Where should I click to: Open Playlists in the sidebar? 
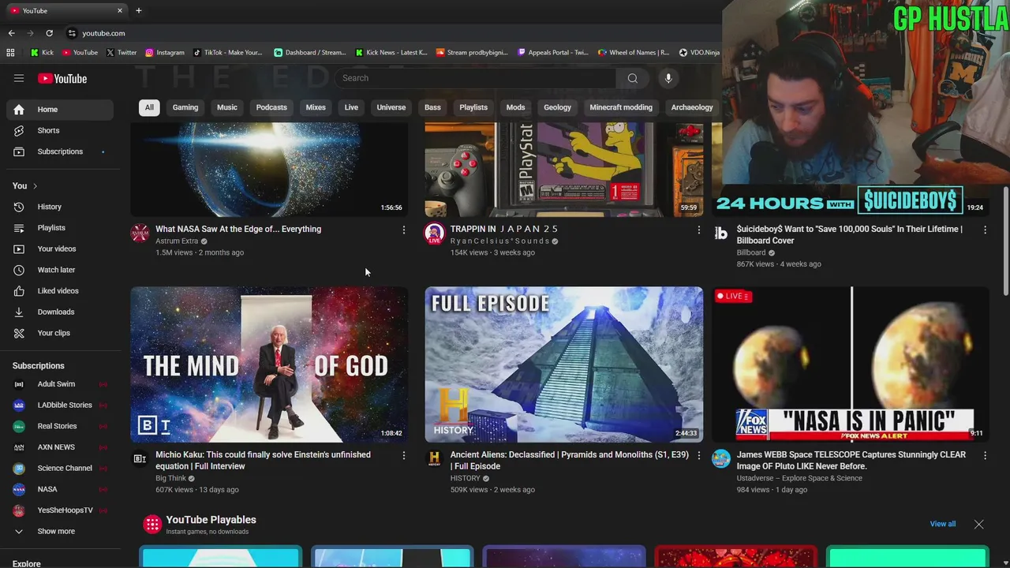62,228
